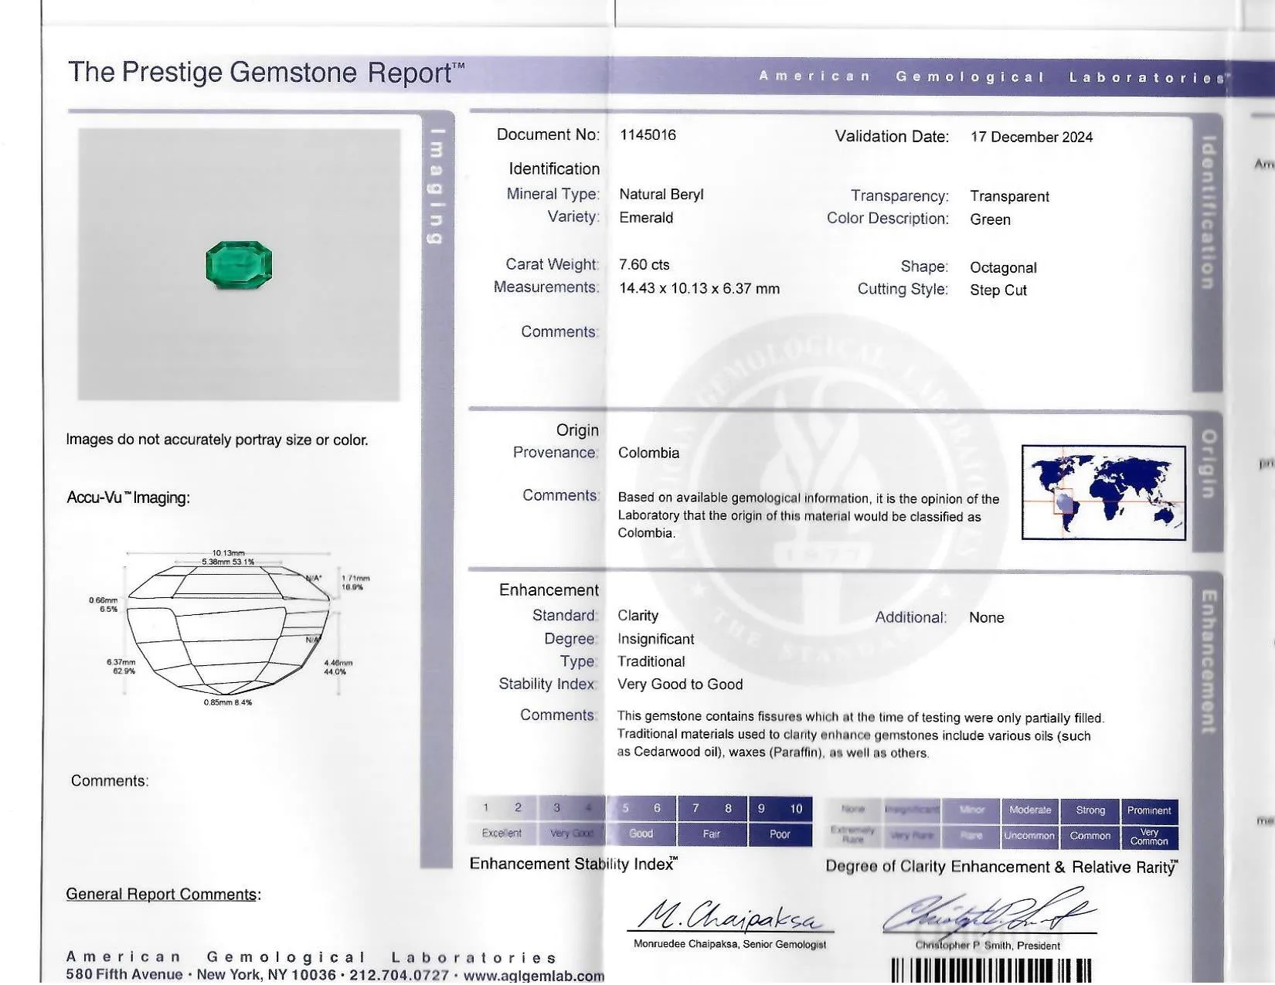Click the number 10 on stability scale

click(x=796, y=809)
